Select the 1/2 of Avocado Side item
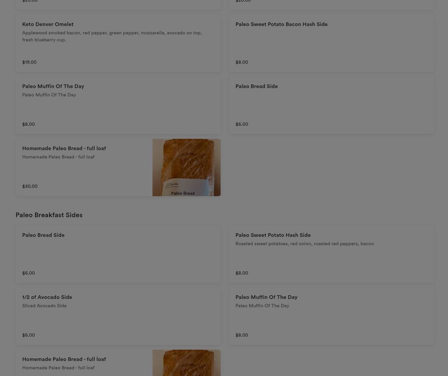 point(118,316)
